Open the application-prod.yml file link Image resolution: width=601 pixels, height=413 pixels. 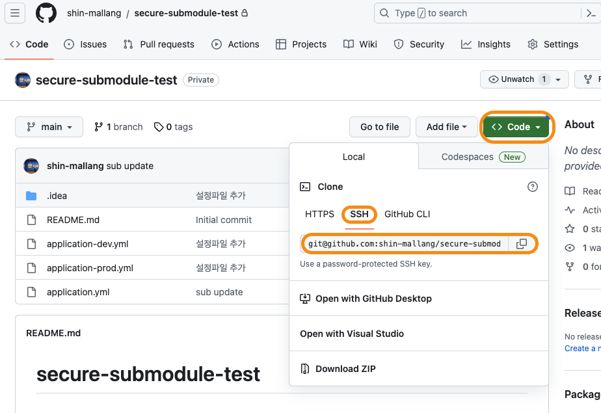[90, 268]
